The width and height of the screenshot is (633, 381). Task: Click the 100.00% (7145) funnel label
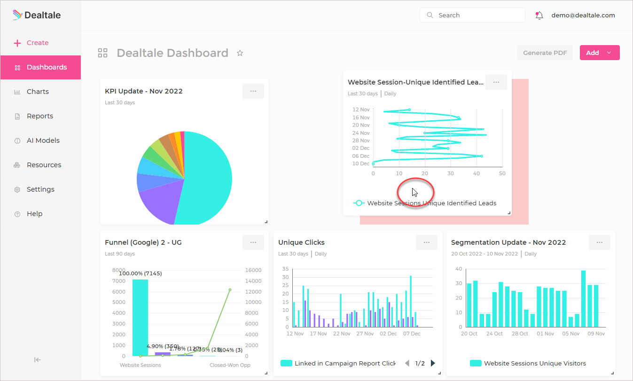[x=140, y=273]
